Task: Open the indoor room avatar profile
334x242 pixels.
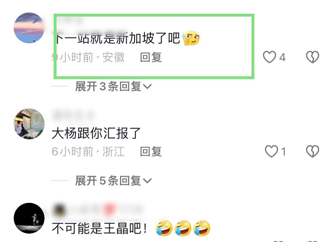Action: [x=29, y=124]
